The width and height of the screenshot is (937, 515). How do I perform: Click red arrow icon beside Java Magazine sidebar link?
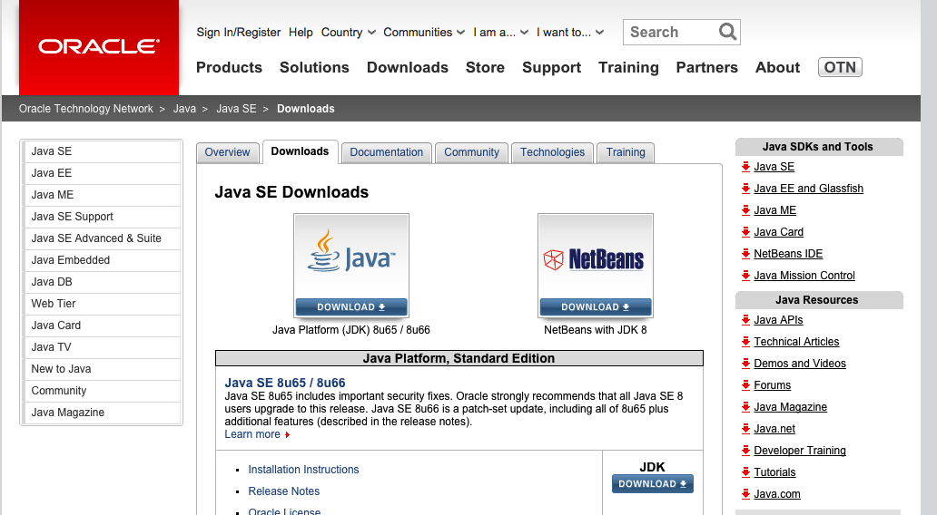click(745, 407)
